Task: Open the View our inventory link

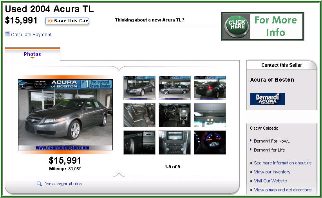Action: pos(272,172)
